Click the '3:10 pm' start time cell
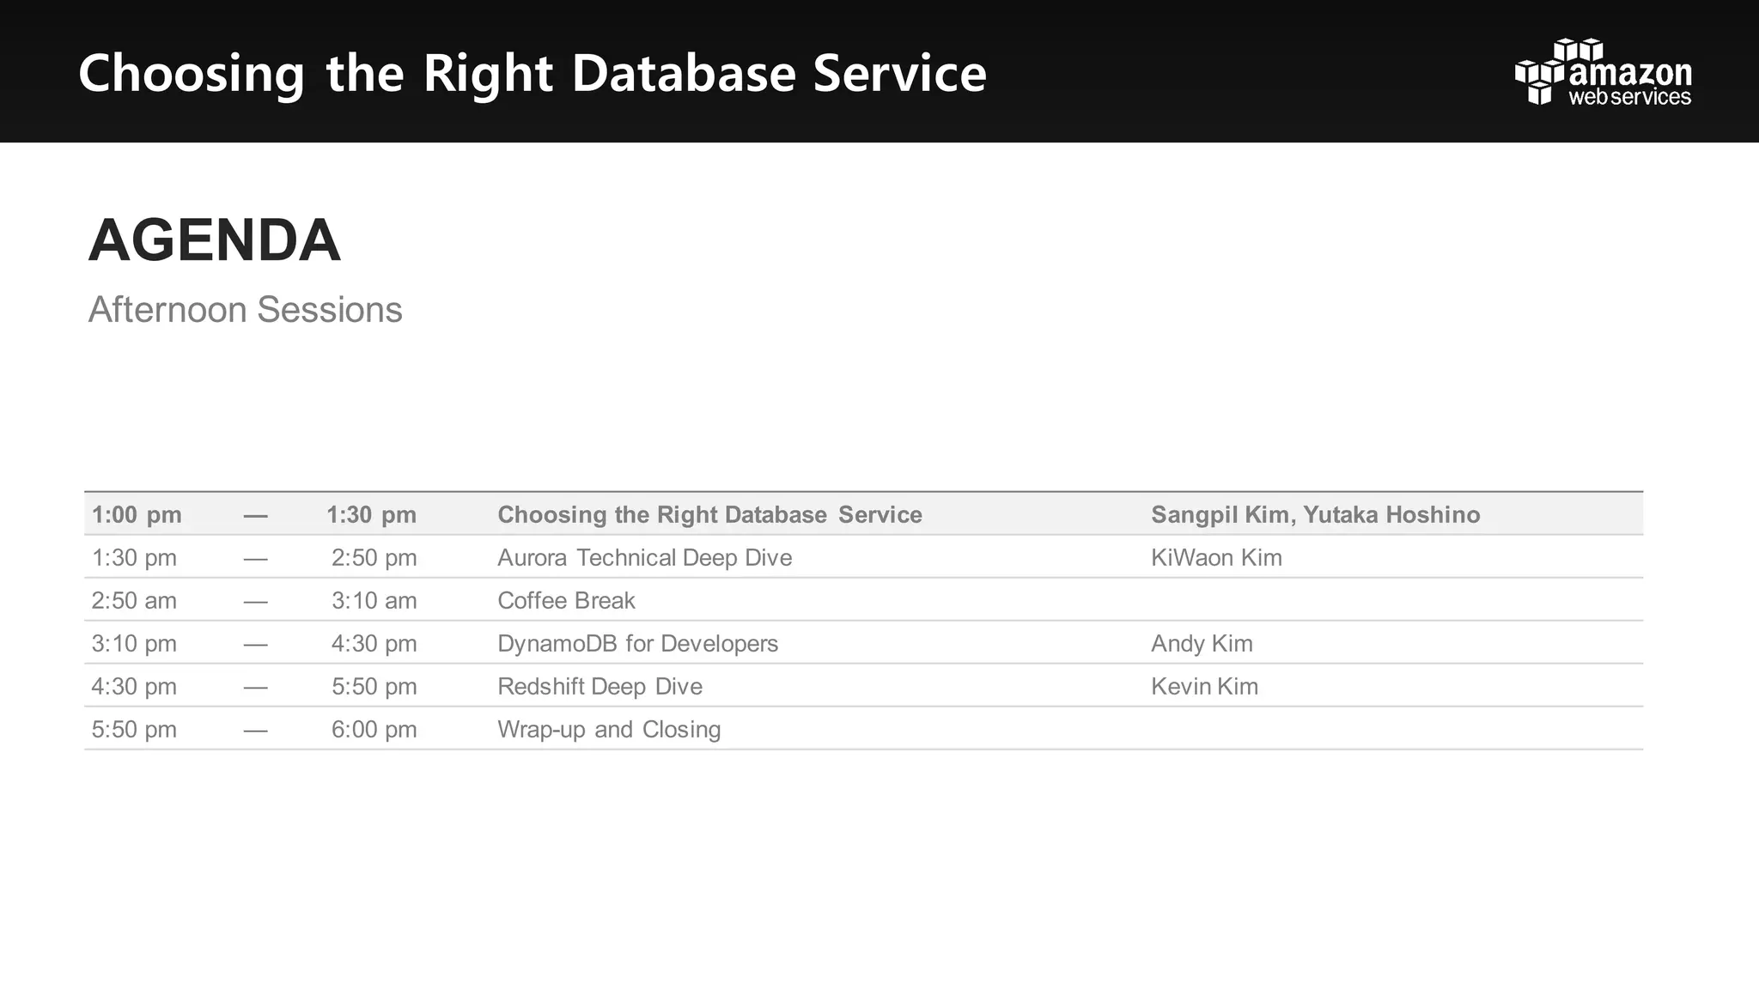1759x989 pixels. click(134, 644)
